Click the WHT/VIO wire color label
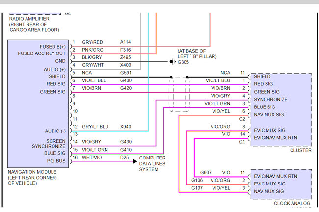This screenshot has width=319, height=212. point(92,157)
